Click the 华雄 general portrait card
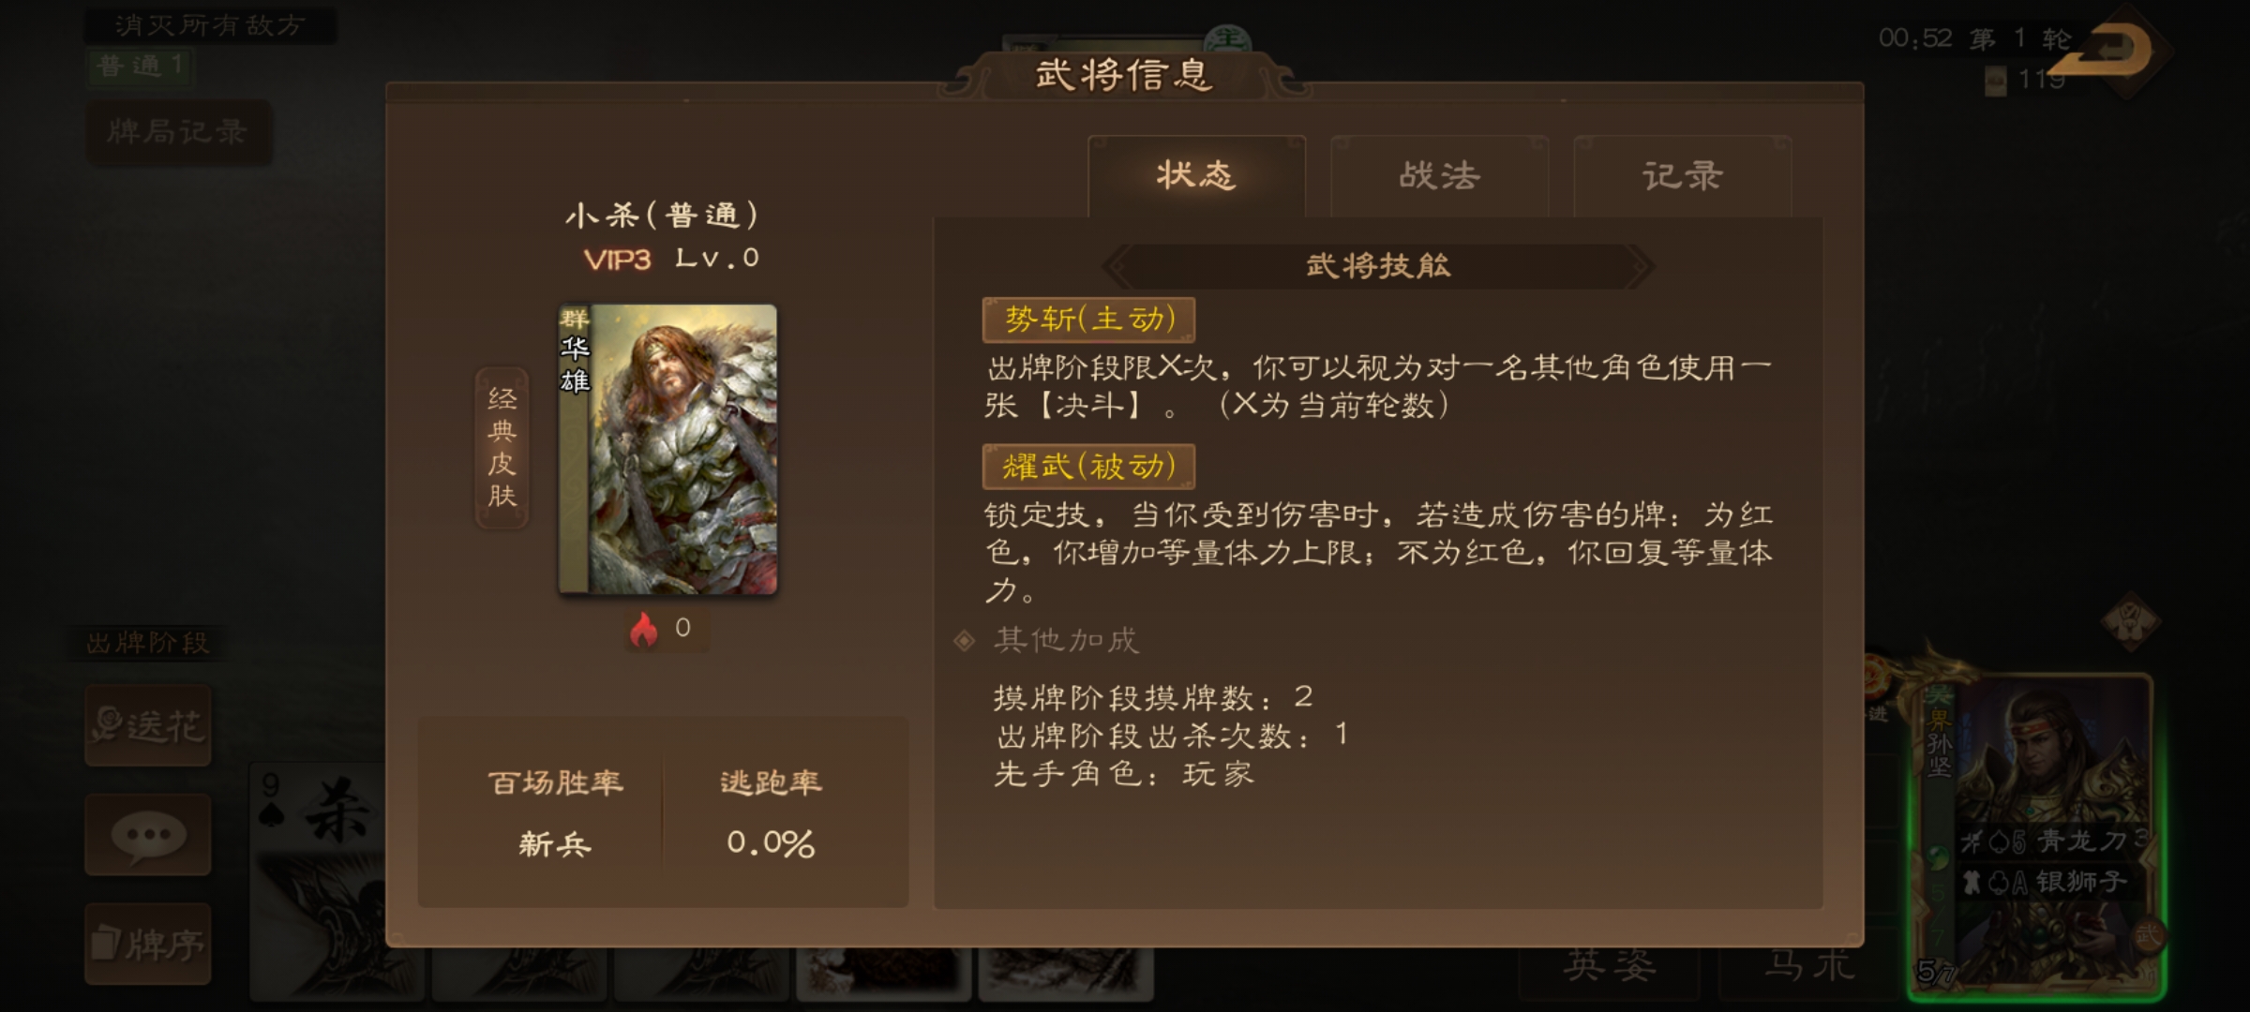2250x1012 pixels. (667, 449)
